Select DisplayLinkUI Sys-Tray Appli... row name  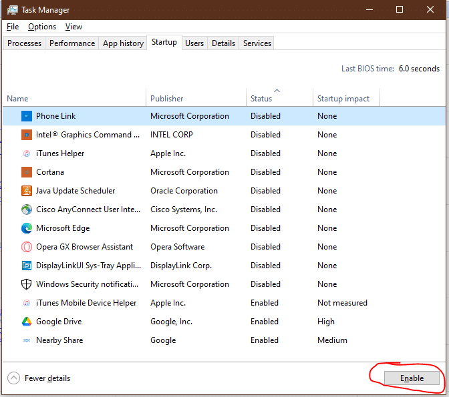pos(88,266)
